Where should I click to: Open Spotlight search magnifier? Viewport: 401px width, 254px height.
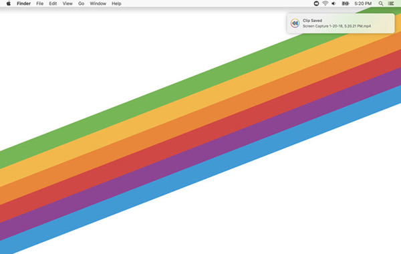(x=381, y=3)
